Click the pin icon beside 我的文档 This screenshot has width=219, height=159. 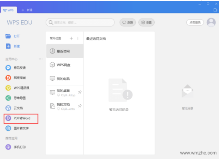(x=80, y=106)
